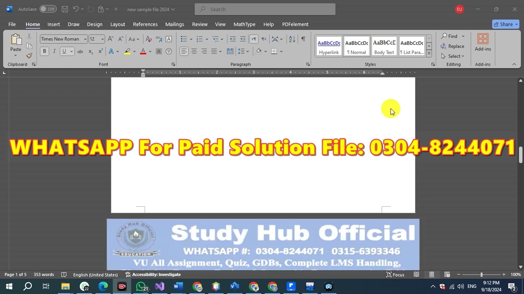Image resolution: width=524 pixels, height=294 pixels.
Task: Open the Layout tab
Action: 117,24
